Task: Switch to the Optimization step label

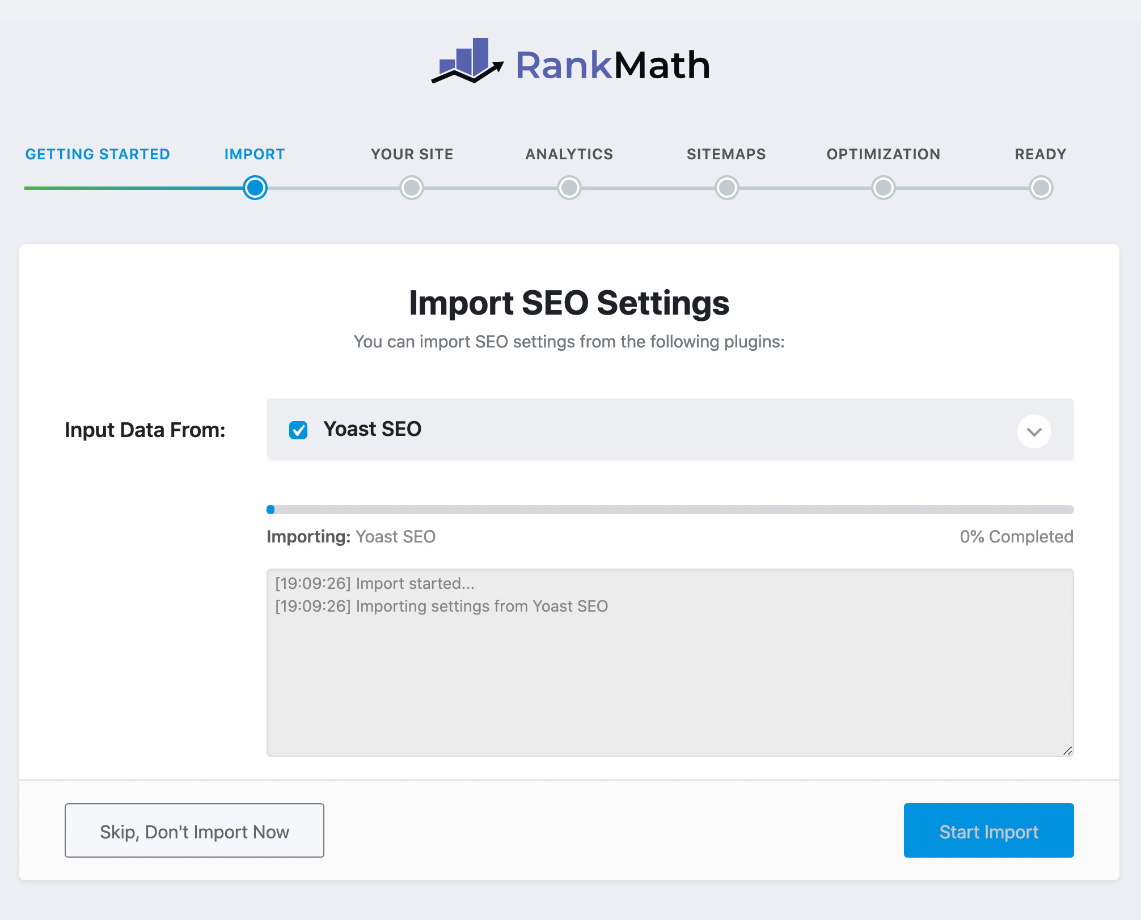Action: 884,154
